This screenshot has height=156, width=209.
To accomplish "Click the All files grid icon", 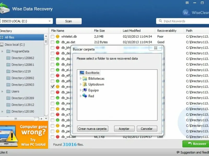I will (x=2, y=37).
